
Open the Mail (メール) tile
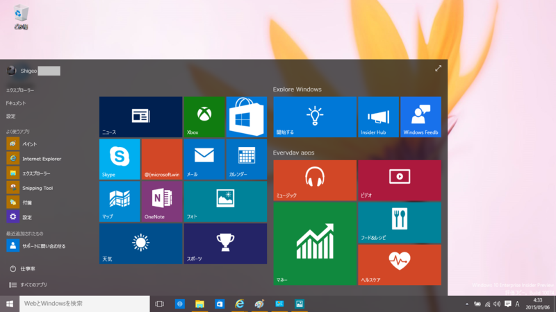(x=204, y=159)
